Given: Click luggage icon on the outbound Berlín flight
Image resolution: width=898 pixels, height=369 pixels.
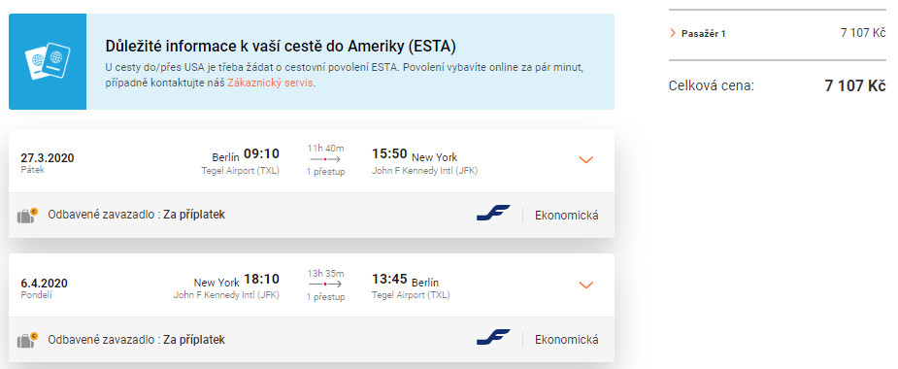Looking at the screenshot, I should tap(27, 216).
